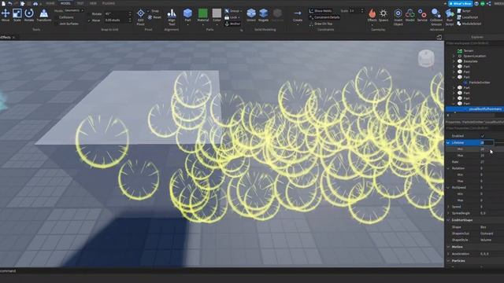Collapse the Lifetime property
Image resolution: width=504 pixels, height=283 pixels.
click(448, 142)
